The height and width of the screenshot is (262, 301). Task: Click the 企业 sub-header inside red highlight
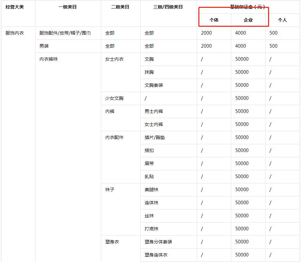(x=248, y=20)
